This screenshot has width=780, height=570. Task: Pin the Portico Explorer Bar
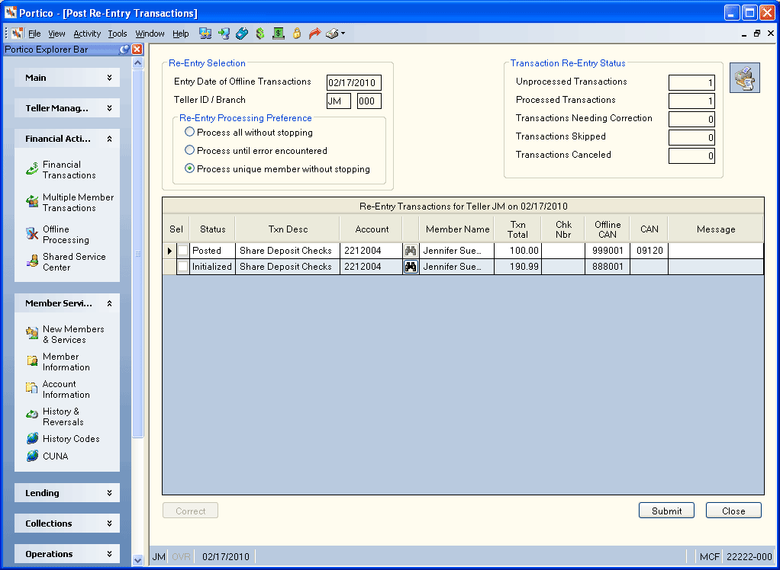124,50
